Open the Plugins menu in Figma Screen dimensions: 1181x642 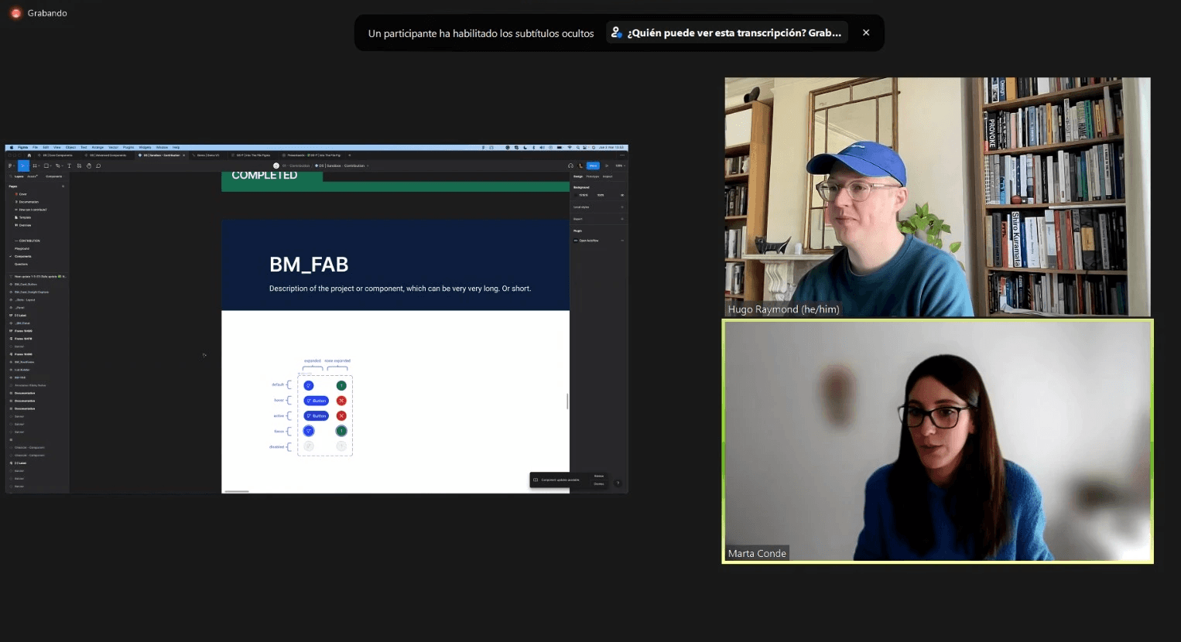[128, 147]
